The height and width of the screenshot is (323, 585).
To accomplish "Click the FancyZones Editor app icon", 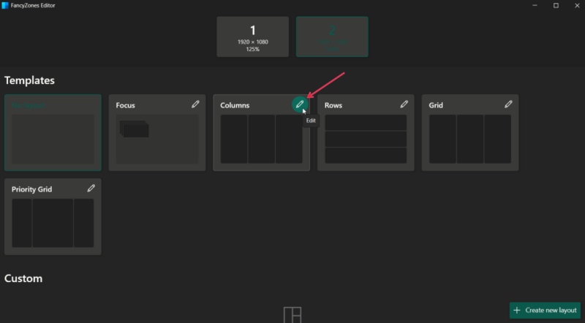I will pos(5,5).
